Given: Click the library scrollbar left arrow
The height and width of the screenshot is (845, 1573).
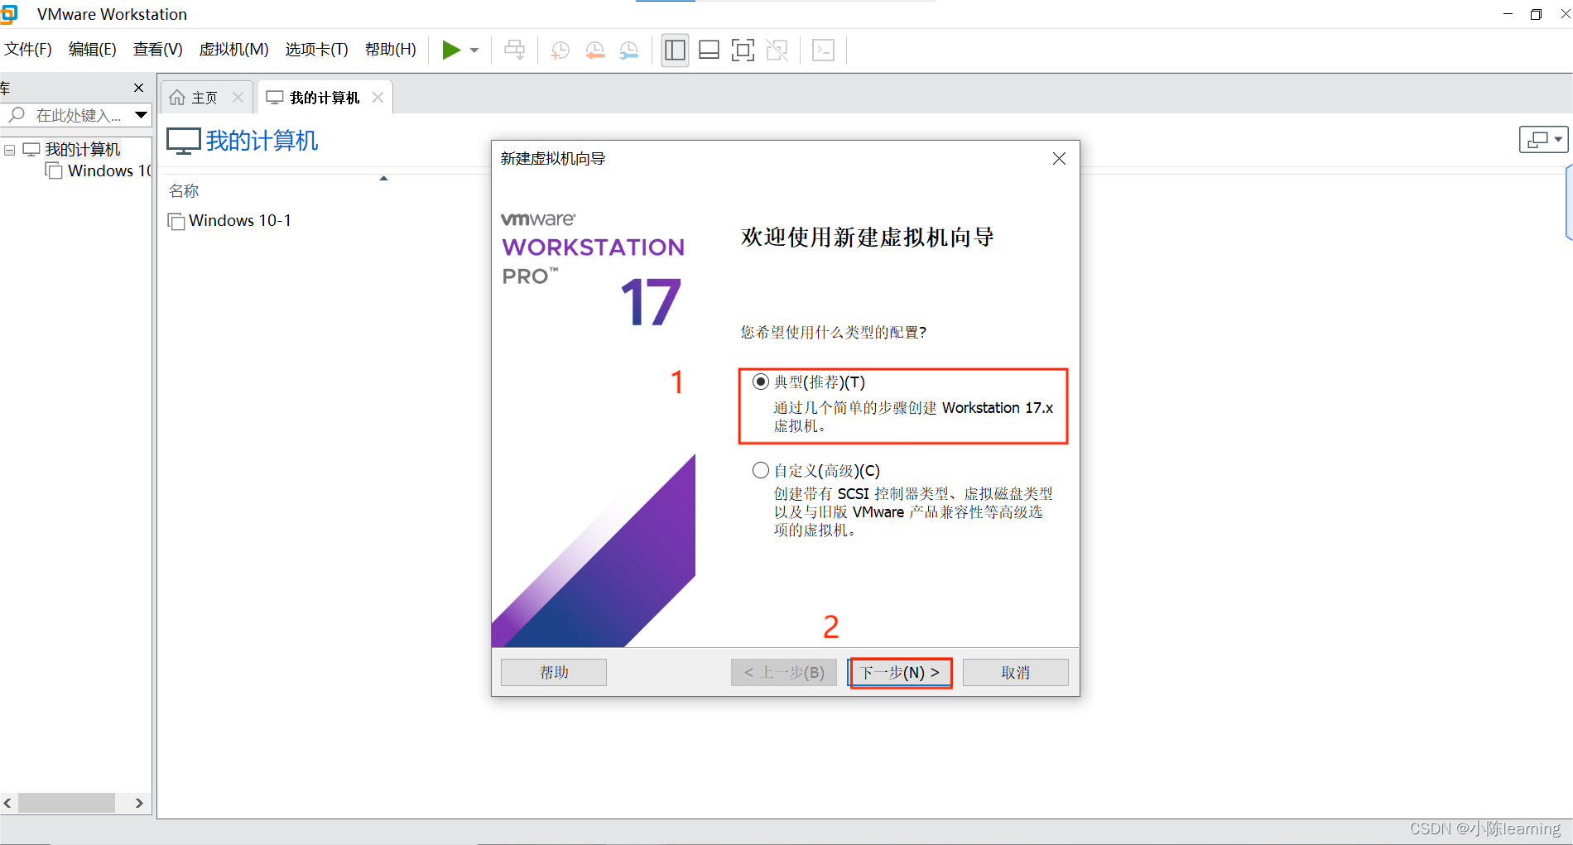Looking at the screenshot, I should pyautogui.click(x=7, y=803).
